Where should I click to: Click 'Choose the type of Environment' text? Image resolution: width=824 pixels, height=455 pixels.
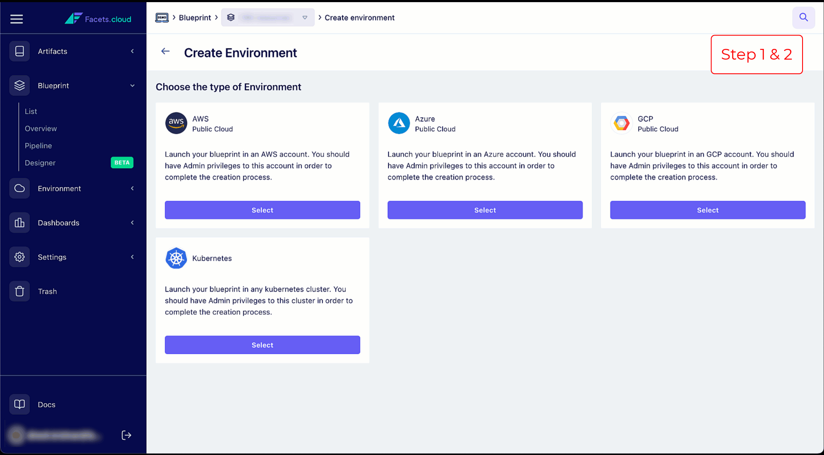(x=228, y=87)
